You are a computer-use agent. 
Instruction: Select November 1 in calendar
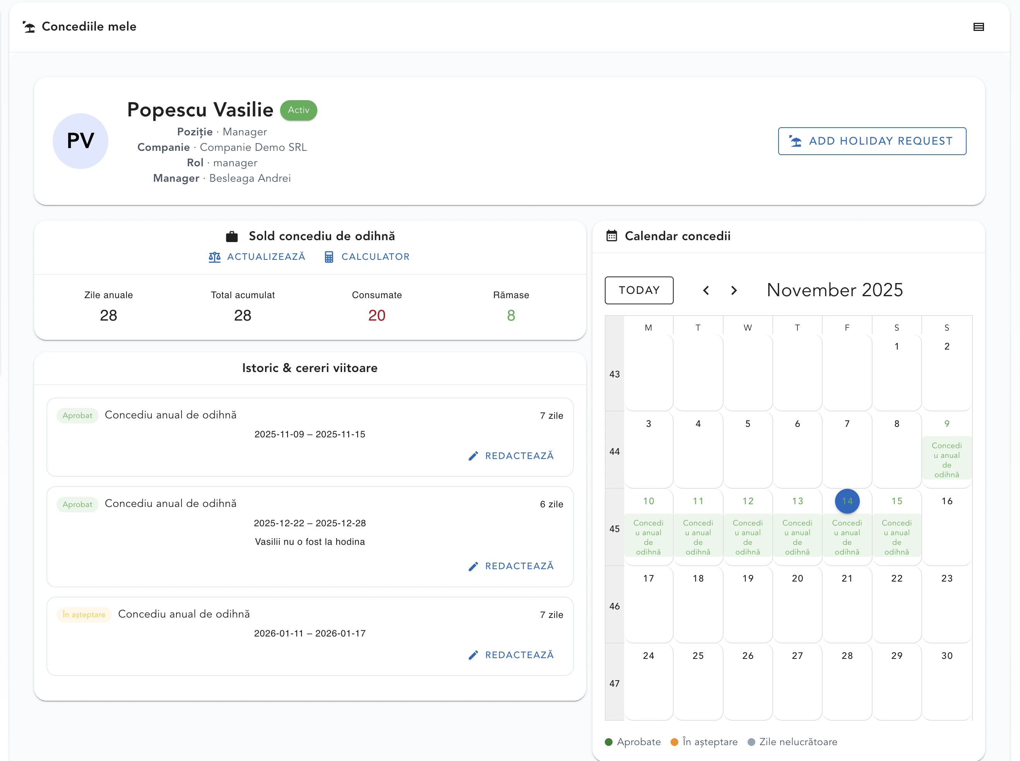pos(897,346)
